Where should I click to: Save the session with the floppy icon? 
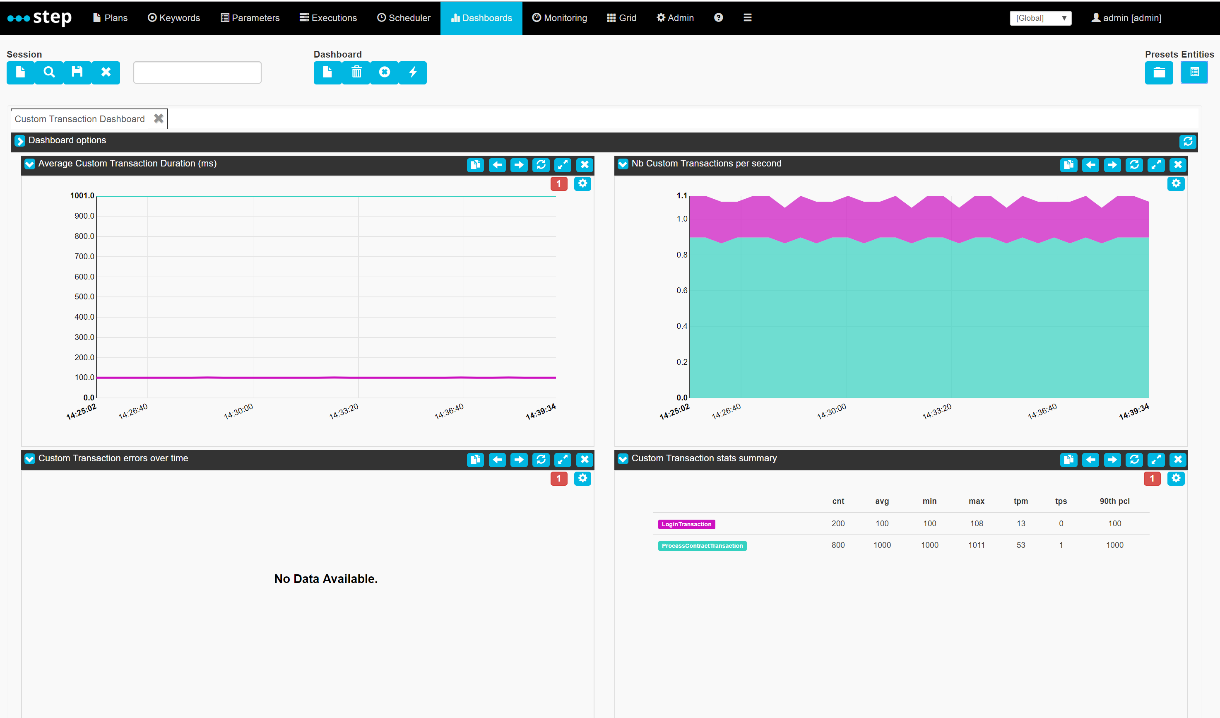(77, 72)
